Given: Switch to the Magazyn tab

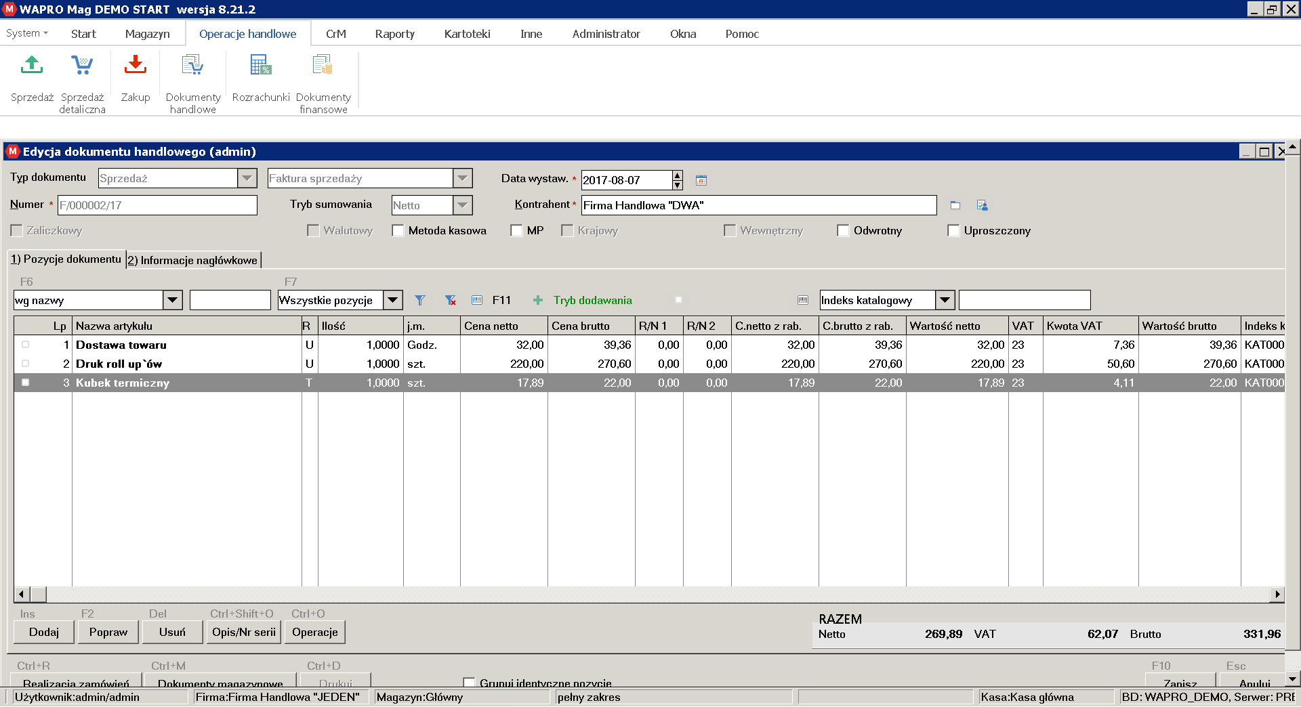Looking at the screenshot, I should (147, 34).
